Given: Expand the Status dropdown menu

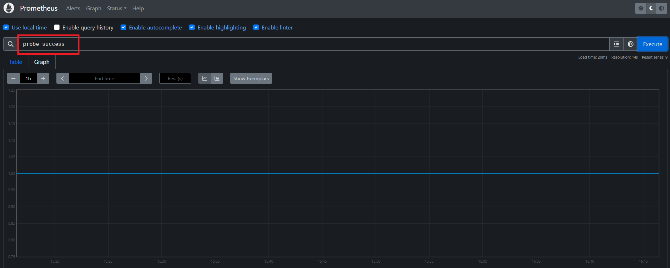Looking at the screenshot, I should pyautogui.click(x=116, y=8).
